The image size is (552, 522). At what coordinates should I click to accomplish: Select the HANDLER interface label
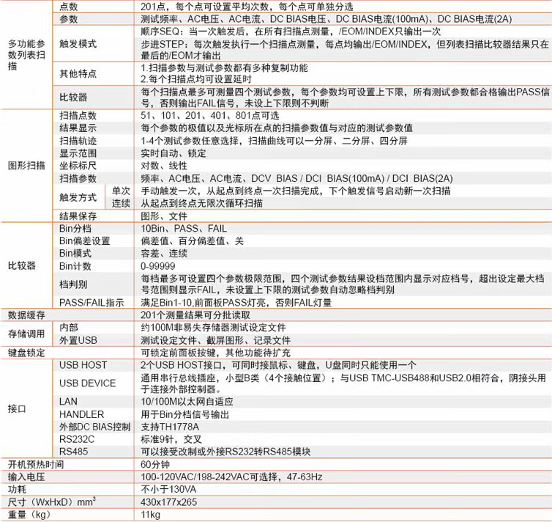pos(82,414)
